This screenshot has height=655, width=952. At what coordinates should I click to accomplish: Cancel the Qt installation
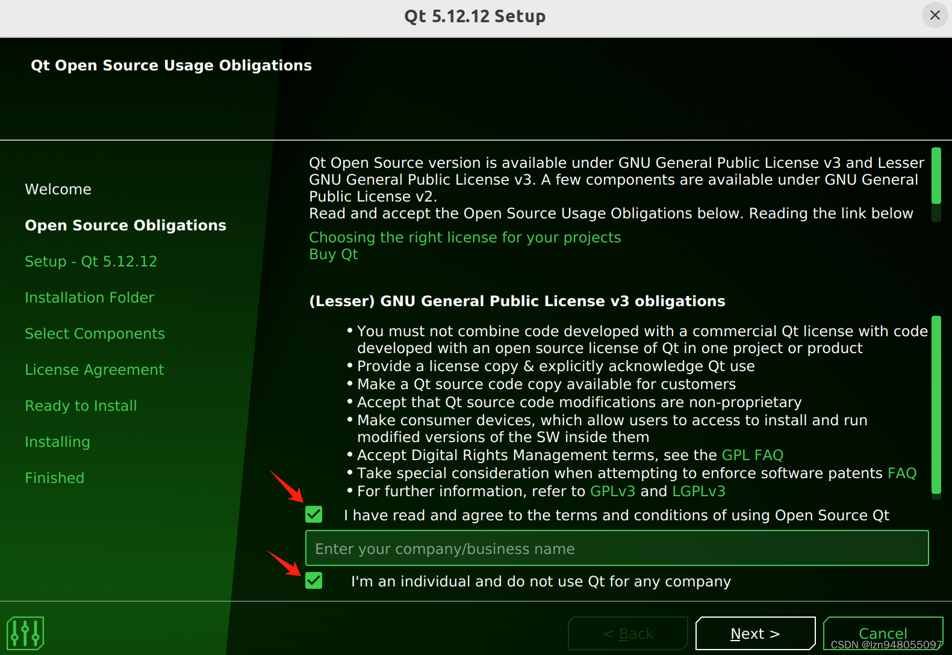(883, 633)
